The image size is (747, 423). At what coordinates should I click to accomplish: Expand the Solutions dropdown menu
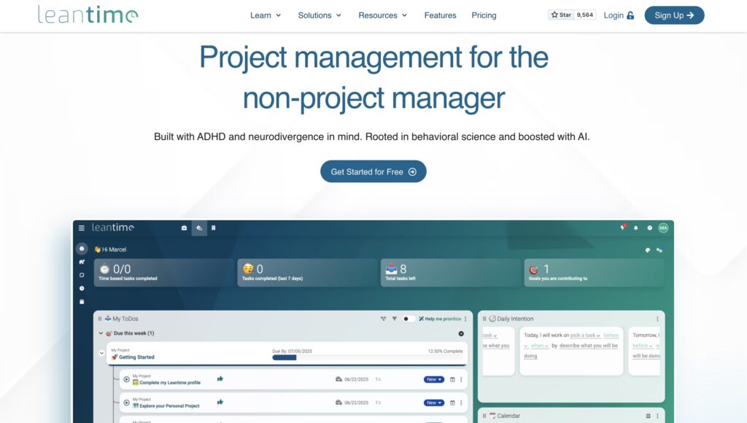(x=320, y=15)
